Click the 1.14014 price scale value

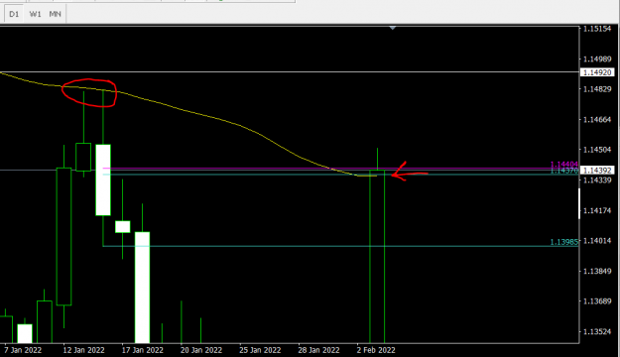pos(597,241)
